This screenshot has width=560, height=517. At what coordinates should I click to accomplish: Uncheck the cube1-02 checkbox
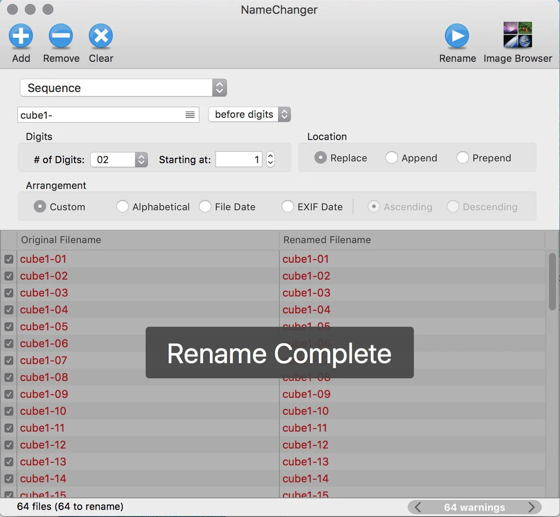9,276
